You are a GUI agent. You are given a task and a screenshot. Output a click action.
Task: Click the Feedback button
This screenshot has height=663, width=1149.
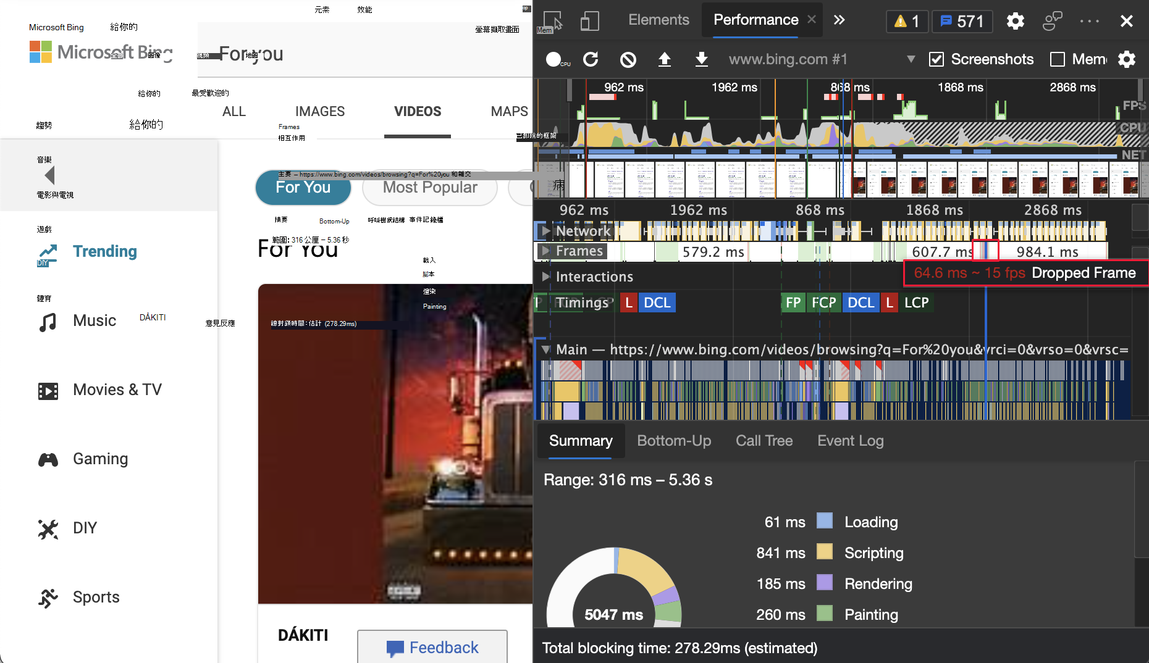(432, 647)
